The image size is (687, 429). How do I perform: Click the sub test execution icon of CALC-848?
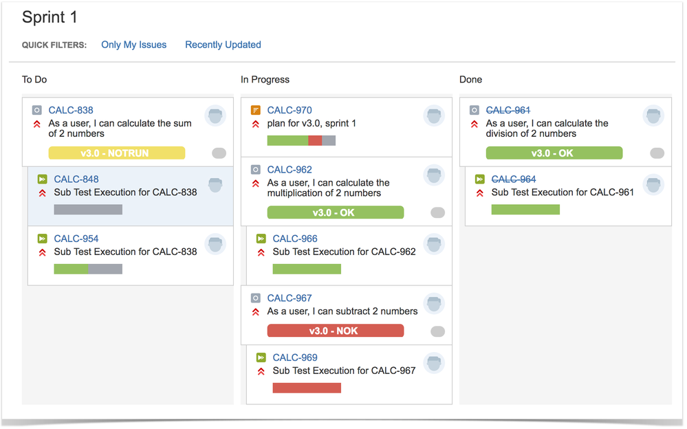coord(42,179)
